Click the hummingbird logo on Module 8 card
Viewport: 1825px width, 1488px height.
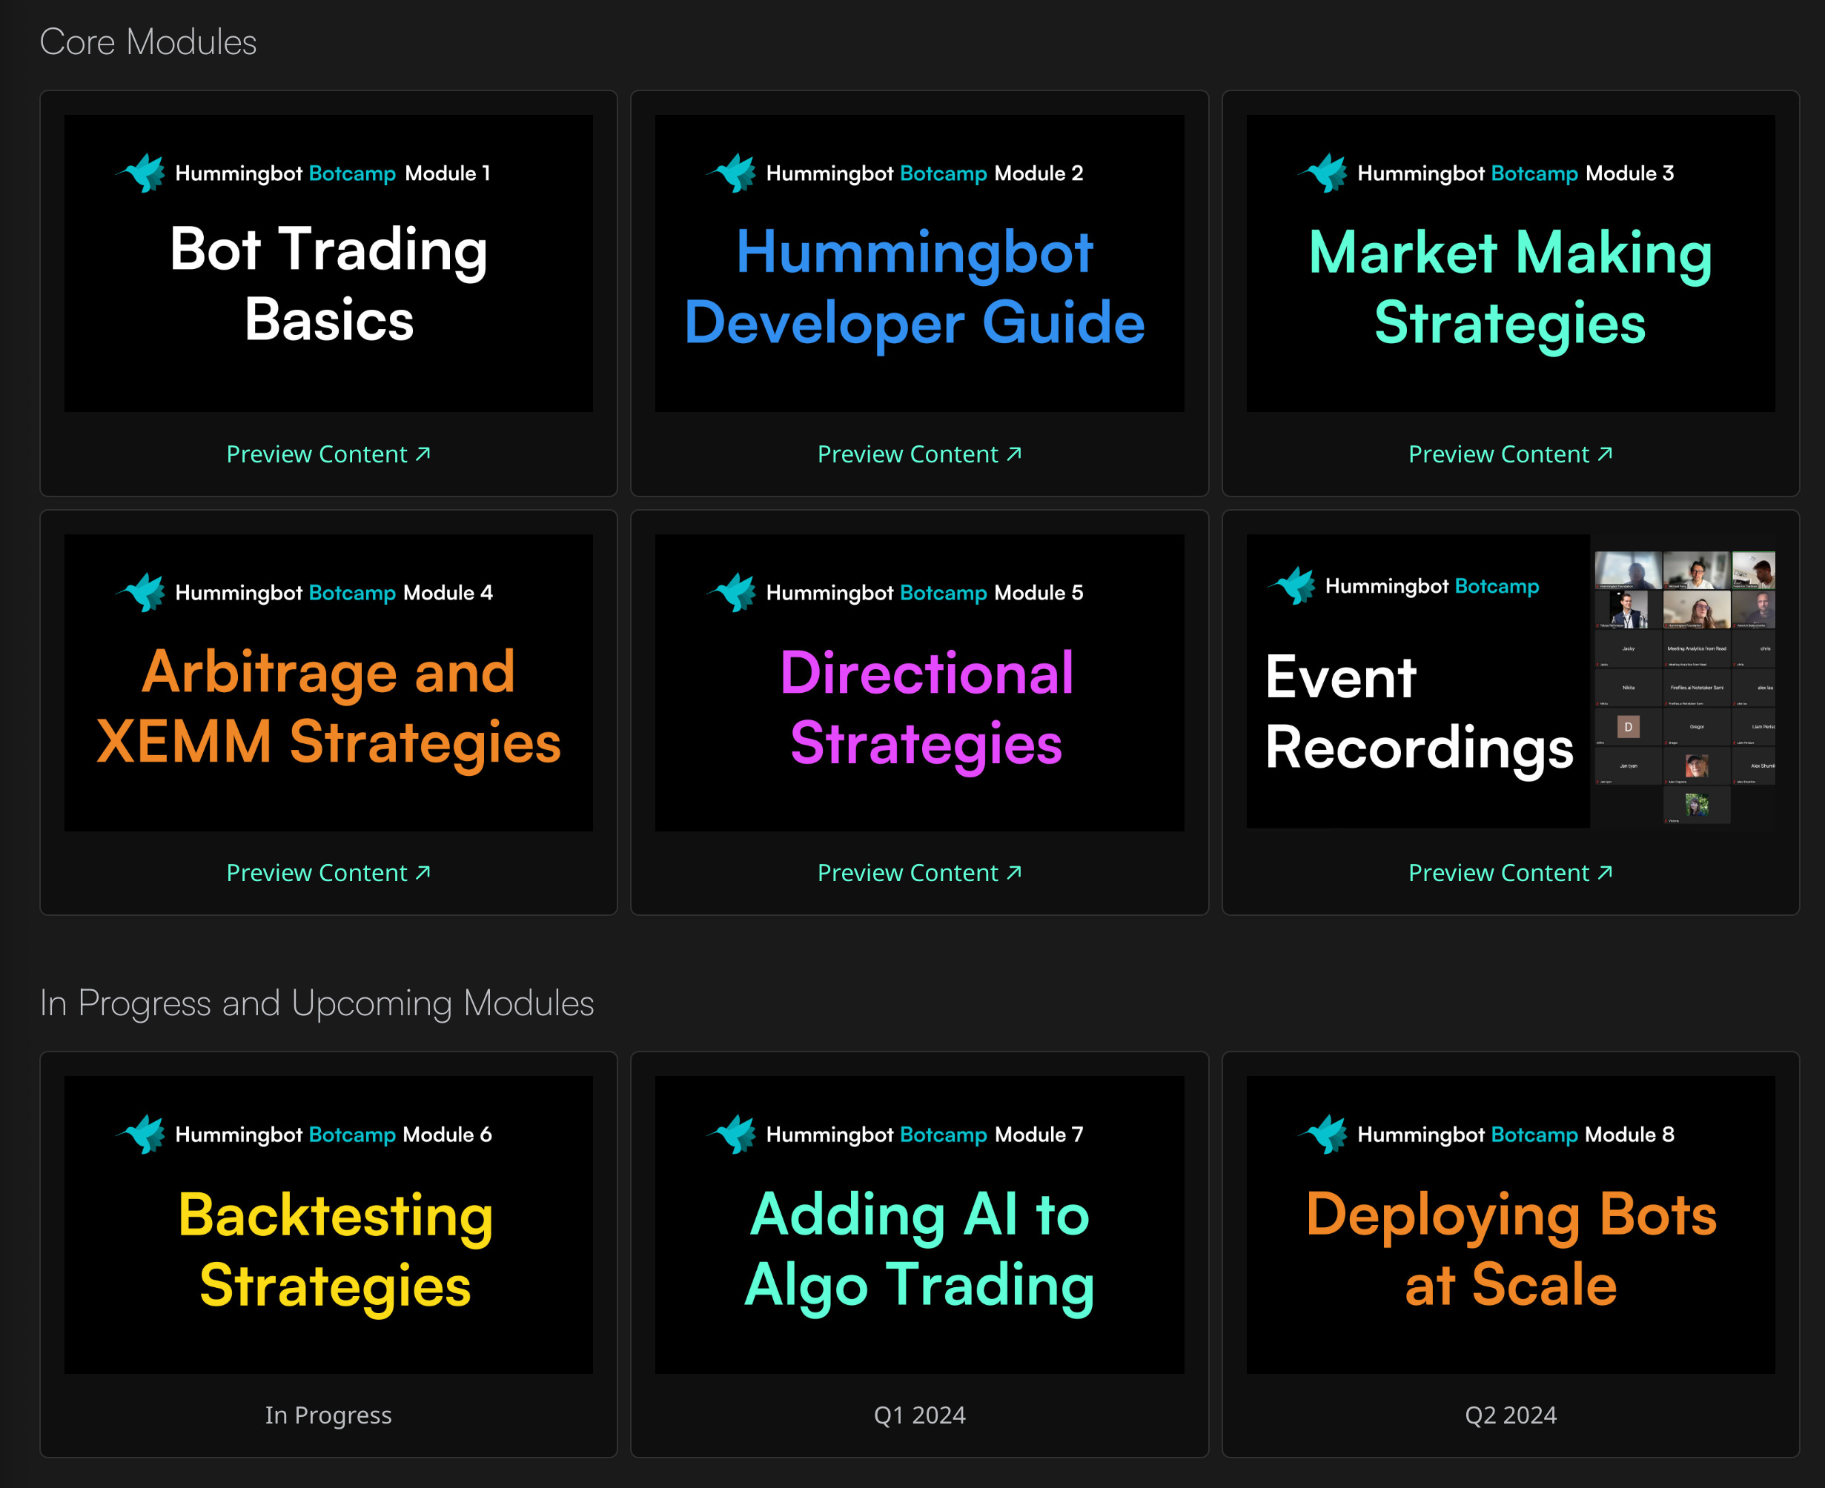1325,1134
